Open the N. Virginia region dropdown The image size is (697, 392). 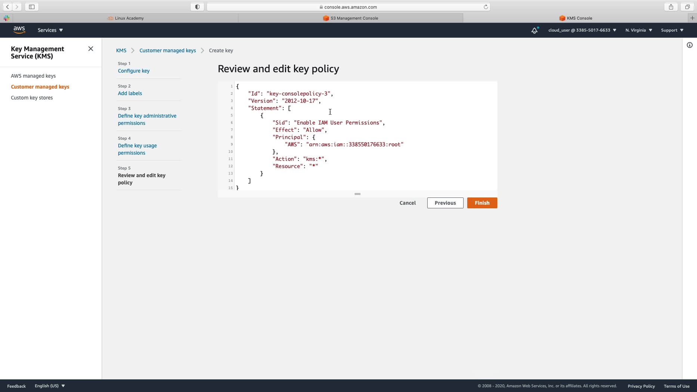point(639,30)
